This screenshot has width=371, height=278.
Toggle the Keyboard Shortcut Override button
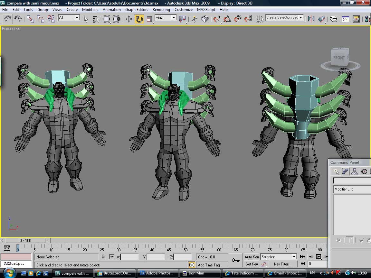[205, 19]
